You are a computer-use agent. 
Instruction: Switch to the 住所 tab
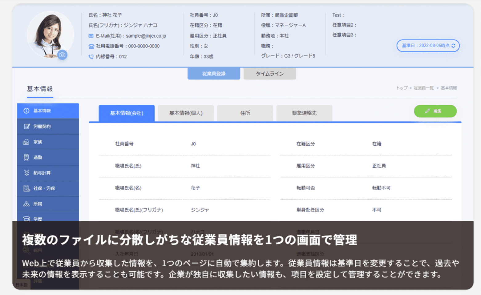point(245,113)
